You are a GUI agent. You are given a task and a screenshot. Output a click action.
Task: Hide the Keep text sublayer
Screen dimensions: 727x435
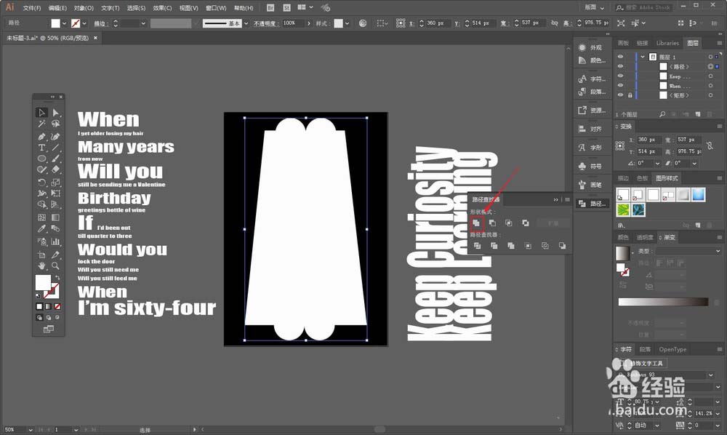pos(620,76)
